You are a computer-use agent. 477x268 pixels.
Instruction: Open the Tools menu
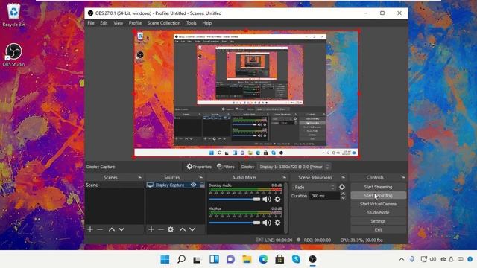(192, 23)
